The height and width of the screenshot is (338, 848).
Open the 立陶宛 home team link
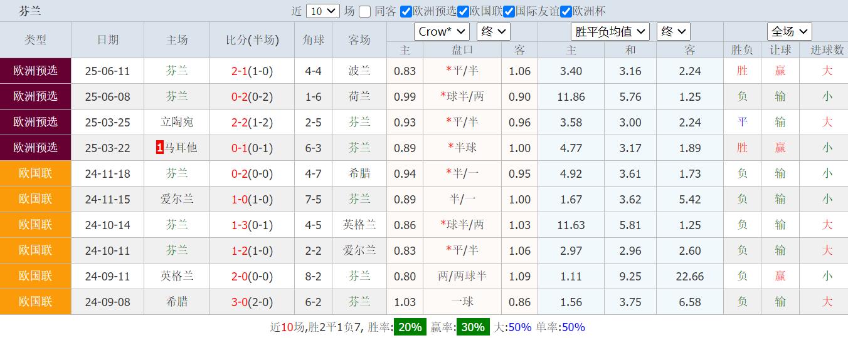177,122
